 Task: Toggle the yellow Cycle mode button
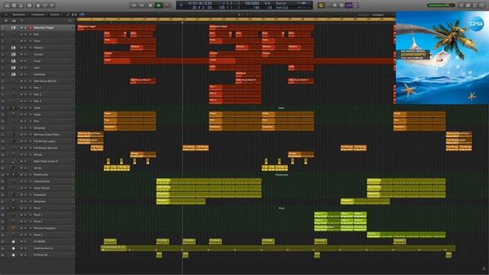click(321, 5)
